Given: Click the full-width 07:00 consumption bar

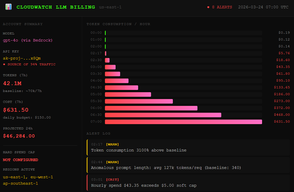Looking at the screenshot, I should pos(183,122).
